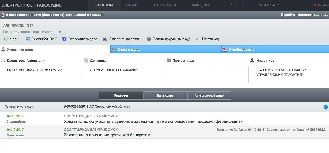Viewport: 329px width, 153px height.
Task: Click the red bankruptcy icon in header
Action: (3, 15)
